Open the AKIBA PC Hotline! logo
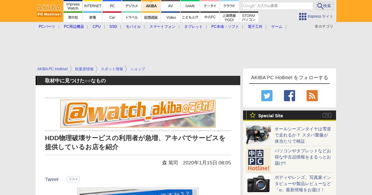The height and width of the screenshot is (195, 372). click(50, 11)
